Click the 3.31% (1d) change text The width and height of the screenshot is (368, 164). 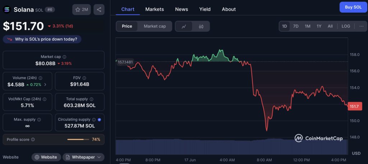63,26
